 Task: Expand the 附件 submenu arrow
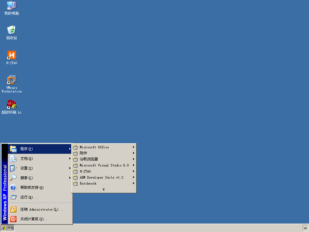point(133,153)
